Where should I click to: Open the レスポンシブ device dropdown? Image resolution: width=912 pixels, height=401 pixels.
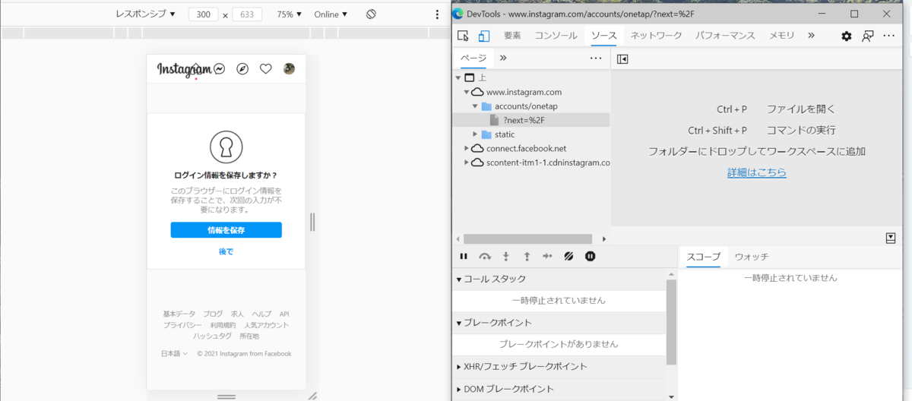145,14
